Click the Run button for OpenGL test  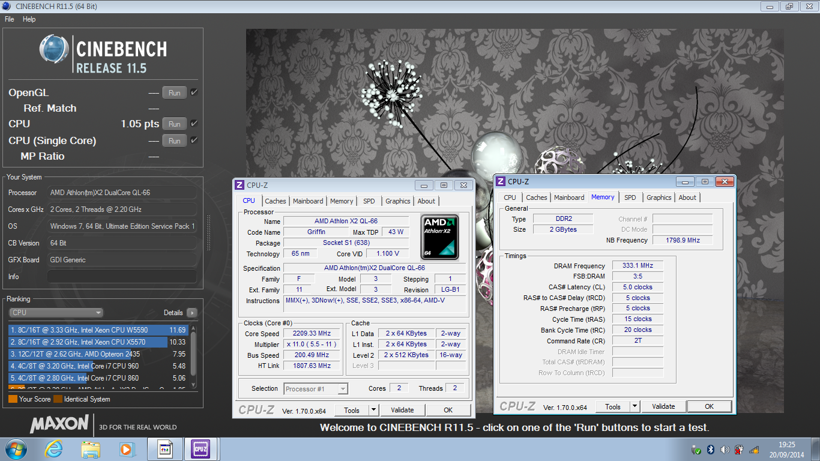[174, 93]
